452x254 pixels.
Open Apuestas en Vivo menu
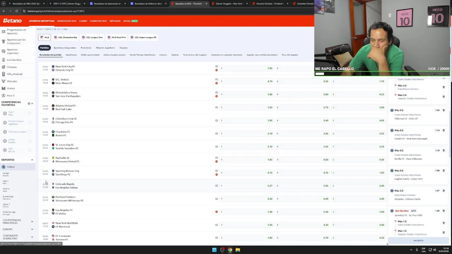(x=67, y=21)
